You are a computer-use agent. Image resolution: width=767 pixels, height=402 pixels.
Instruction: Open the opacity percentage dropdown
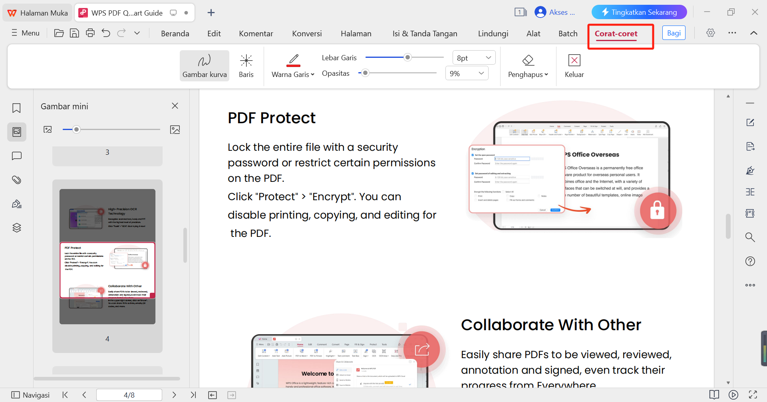pos(466,73)
